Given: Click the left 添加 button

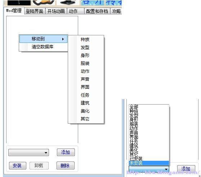Looking at the screenshot, I should (x=66, y=152).
